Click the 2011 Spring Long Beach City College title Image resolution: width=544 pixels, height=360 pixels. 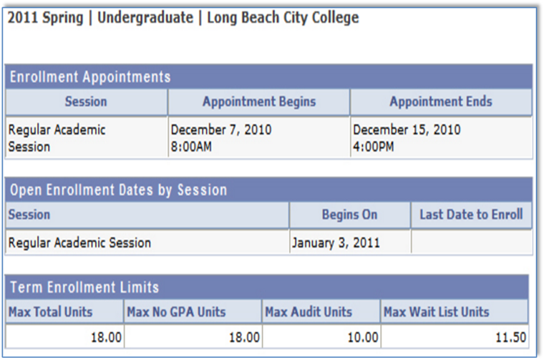[183, 17]
